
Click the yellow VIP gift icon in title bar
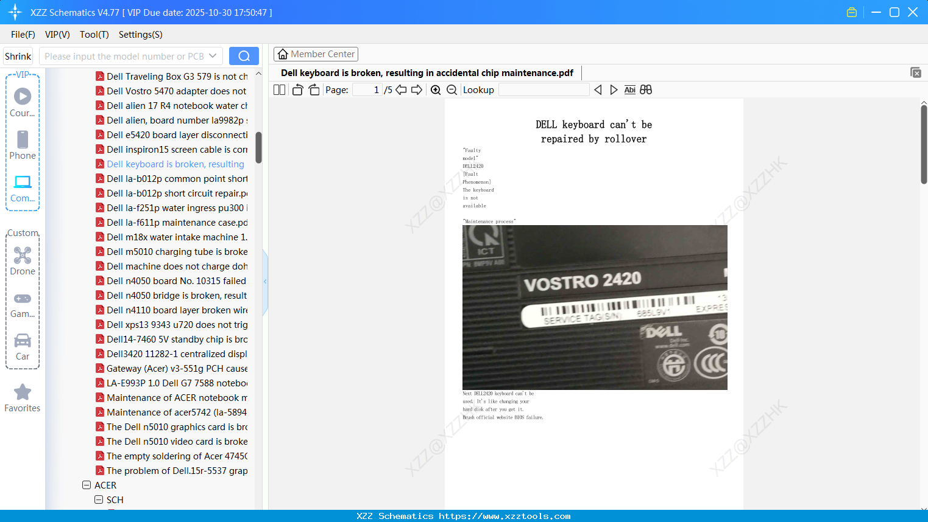(852, 12)
